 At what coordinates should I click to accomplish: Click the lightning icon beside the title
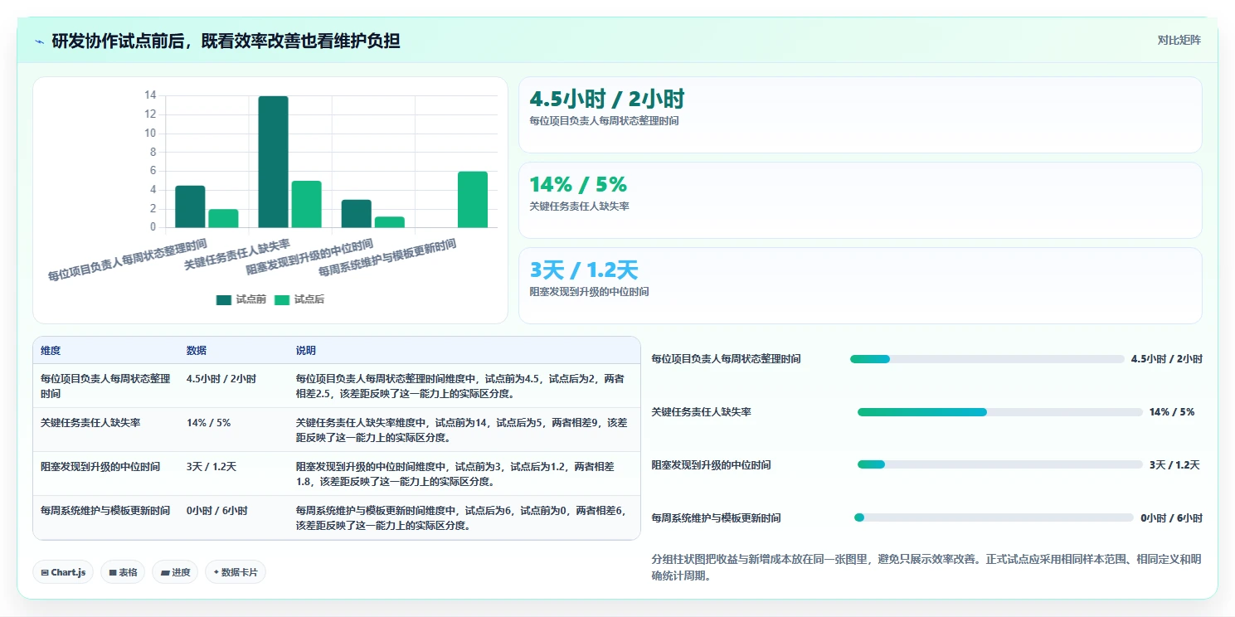click(40, 41)
